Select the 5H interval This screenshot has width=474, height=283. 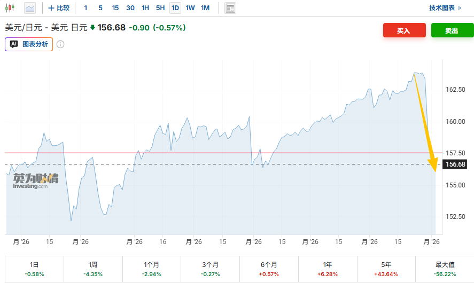(x=160, y=8)
